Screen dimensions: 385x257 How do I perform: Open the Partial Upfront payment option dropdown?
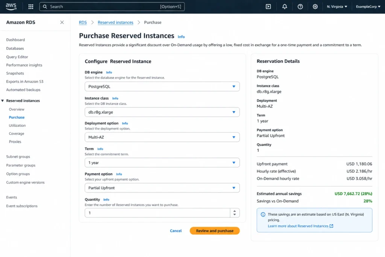[x=162, y=187]
